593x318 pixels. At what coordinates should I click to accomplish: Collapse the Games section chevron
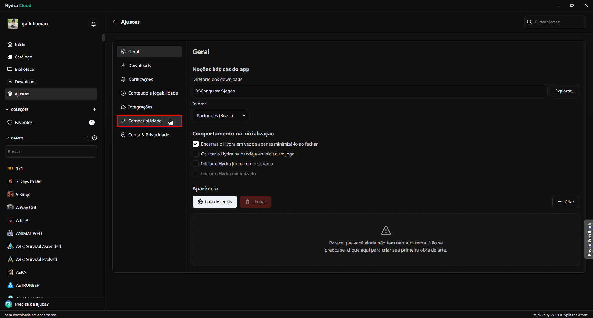pyautogui.click(x=7, y=138)
